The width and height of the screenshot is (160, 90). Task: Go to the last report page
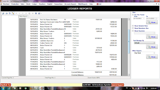point(26,13)
